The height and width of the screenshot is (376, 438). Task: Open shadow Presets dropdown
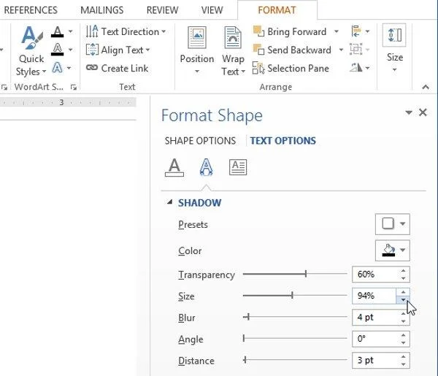392,224
